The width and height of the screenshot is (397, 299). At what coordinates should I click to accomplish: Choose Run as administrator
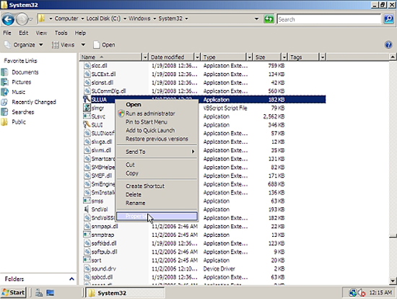157,113
